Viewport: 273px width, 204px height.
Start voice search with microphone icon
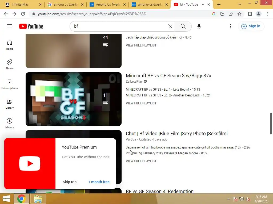tap(199, 26)
